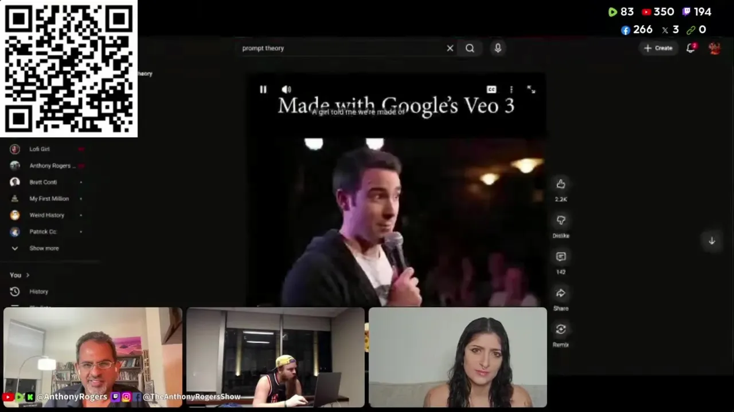Screen dimensions: 734x412
Task: Click the man in yellow cap webcam
Action: (x=275, y=358)
